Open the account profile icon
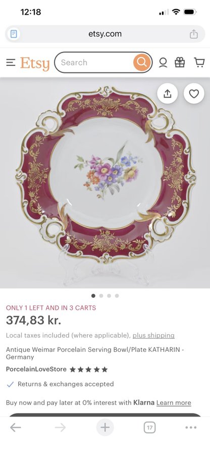The height and width of the screenshot is (455, 210). tap(163, 62)
